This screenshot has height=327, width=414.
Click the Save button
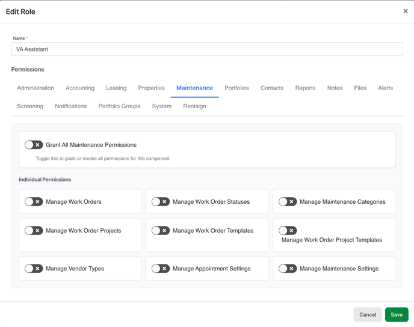click(397, 314)
